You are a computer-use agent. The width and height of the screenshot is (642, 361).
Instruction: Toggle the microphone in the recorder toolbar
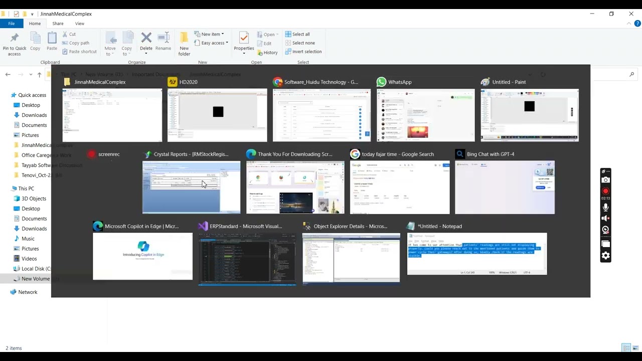(x=606, y=207)
